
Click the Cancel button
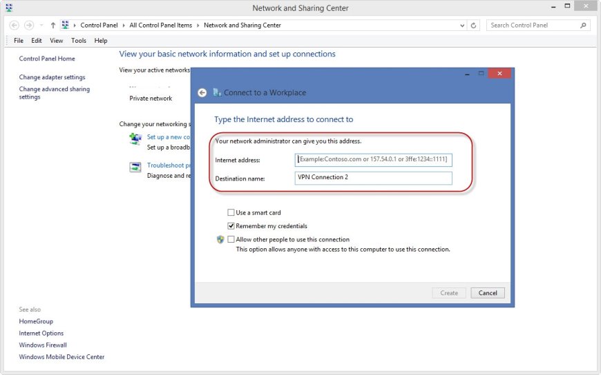(x=488, y=293)
